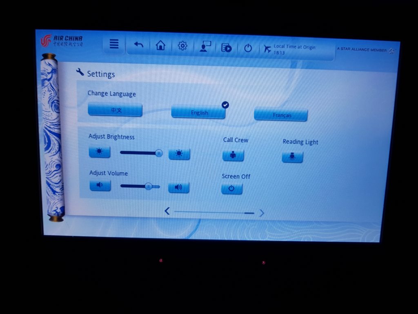Click the right arrow below the settings panel
The image size is (418, 314).
tap(262, 213)
